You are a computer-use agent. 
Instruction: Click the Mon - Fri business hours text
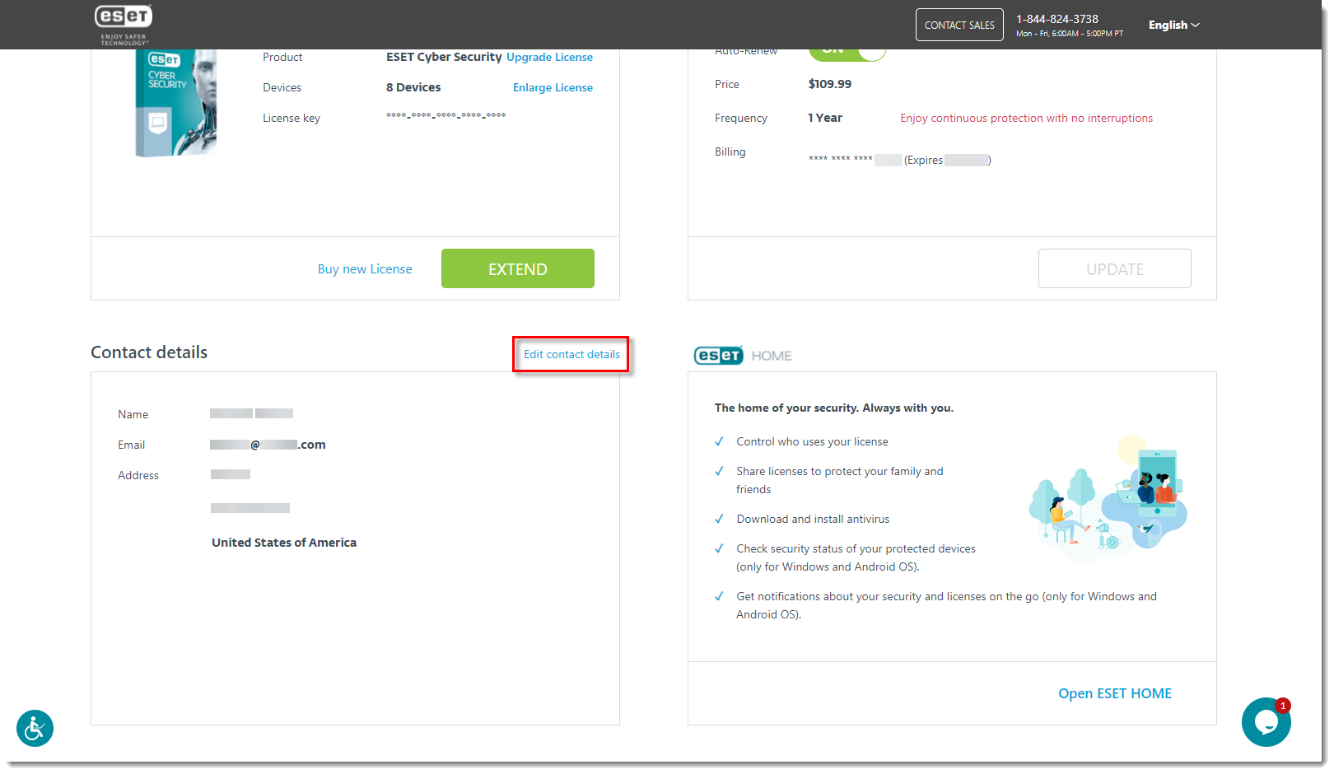[x=1070, y=34]
